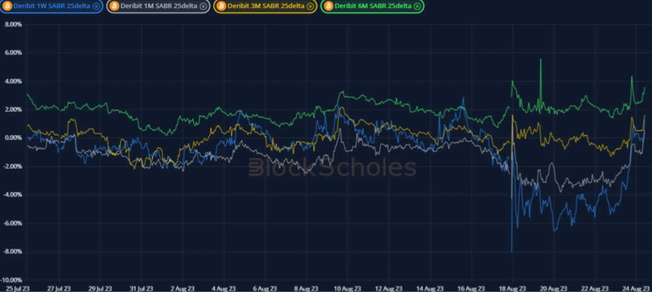Click the 29 Jul 23 date label
The image size is (652, 292).
(100, 288)
